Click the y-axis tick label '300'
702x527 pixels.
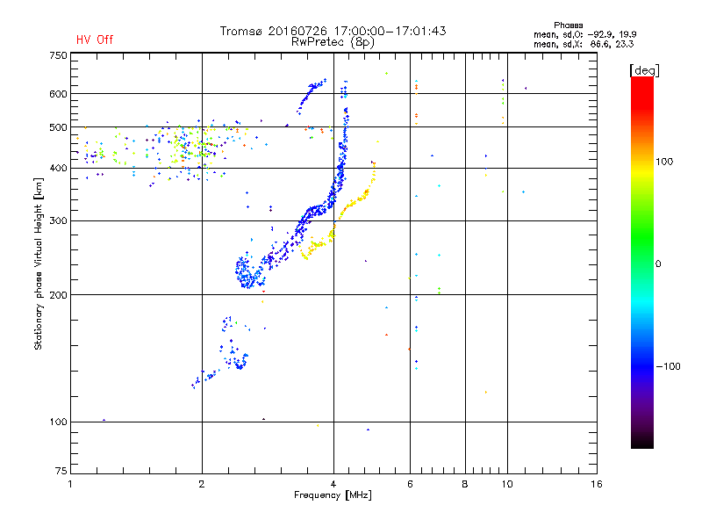click(x=59, y=220)
